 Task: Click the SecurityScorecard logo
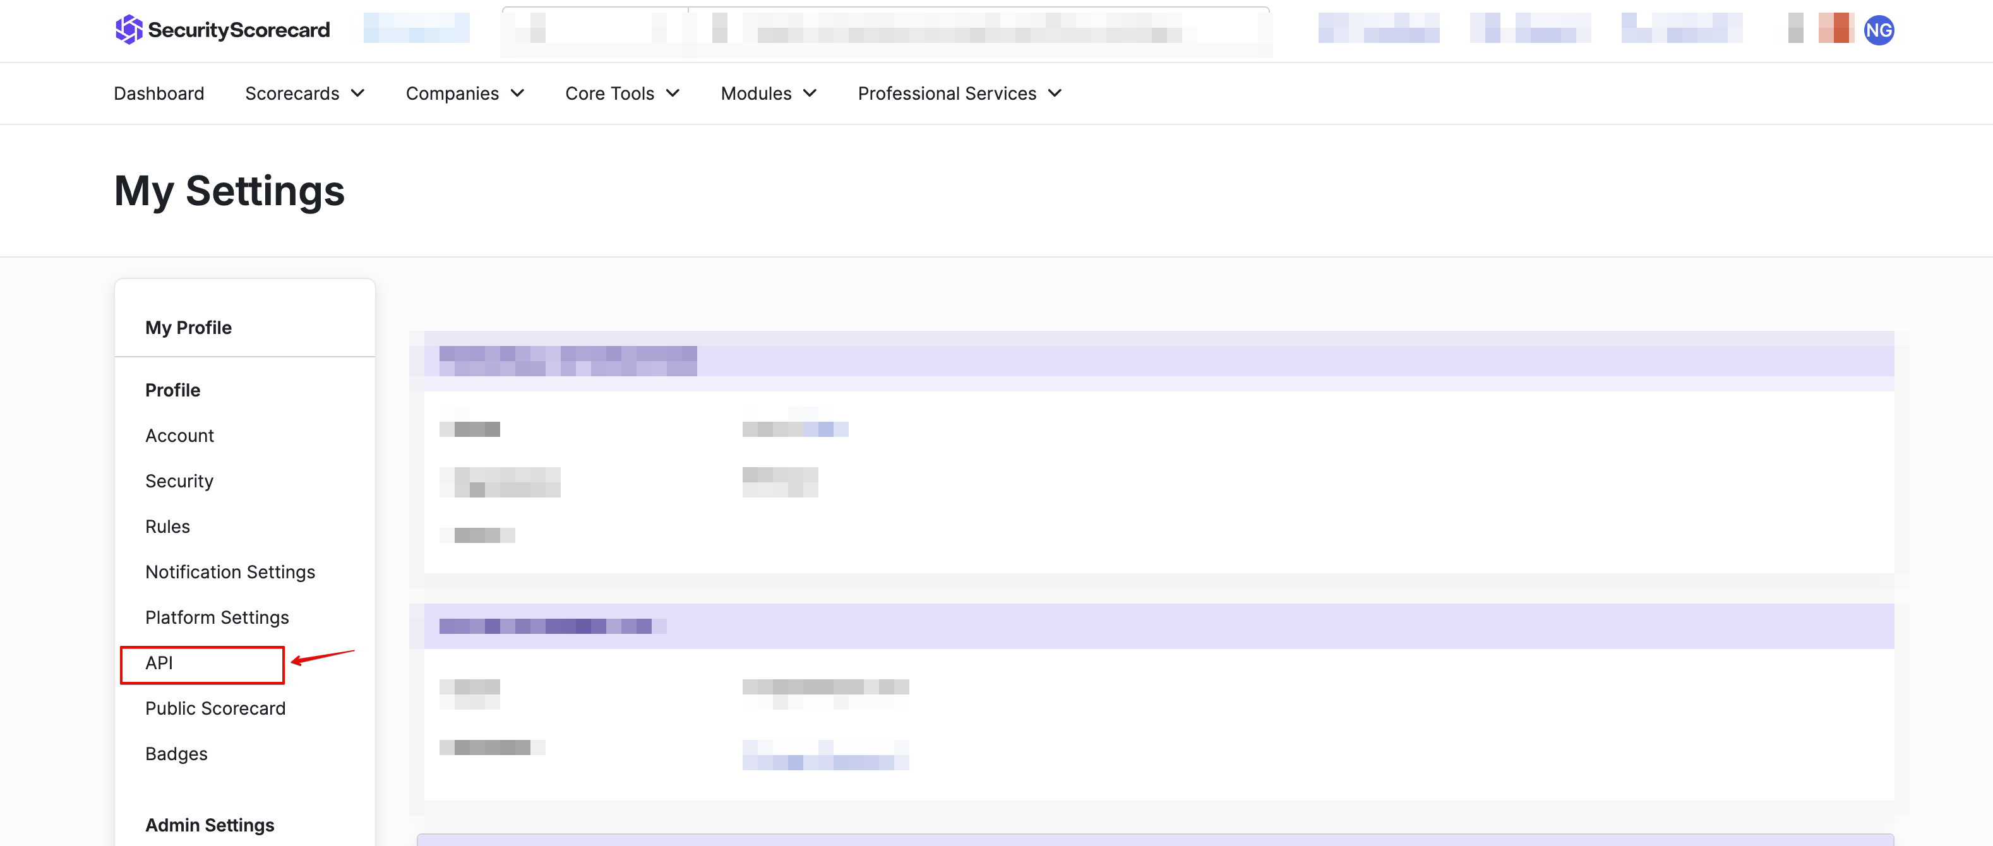222,30
